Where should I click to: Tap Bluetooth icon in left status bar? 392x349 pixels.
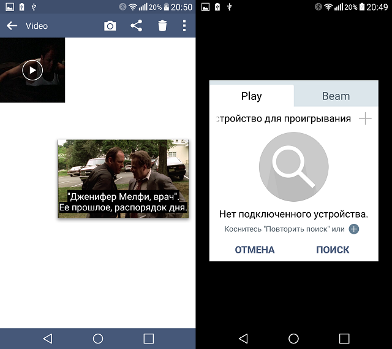(x=123, y=7)
